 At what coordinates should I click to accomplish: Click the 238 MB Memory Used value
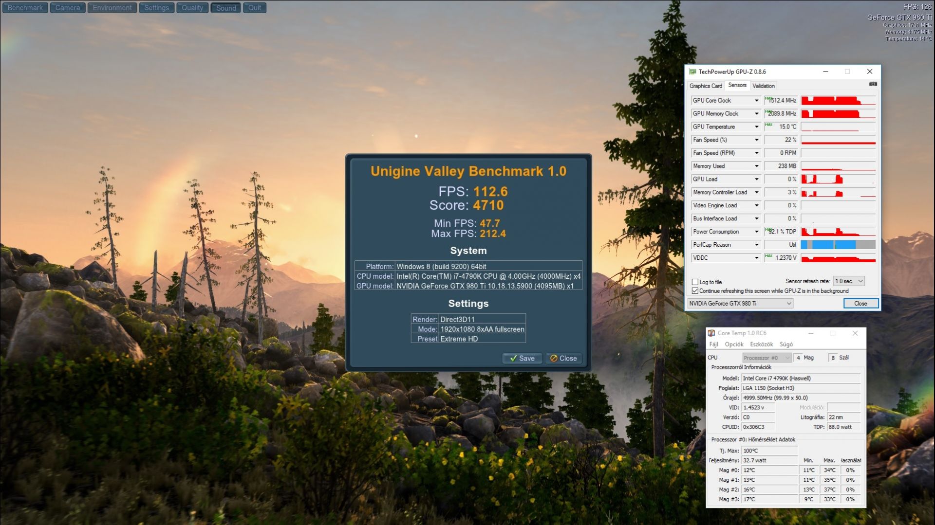(781, 166)
